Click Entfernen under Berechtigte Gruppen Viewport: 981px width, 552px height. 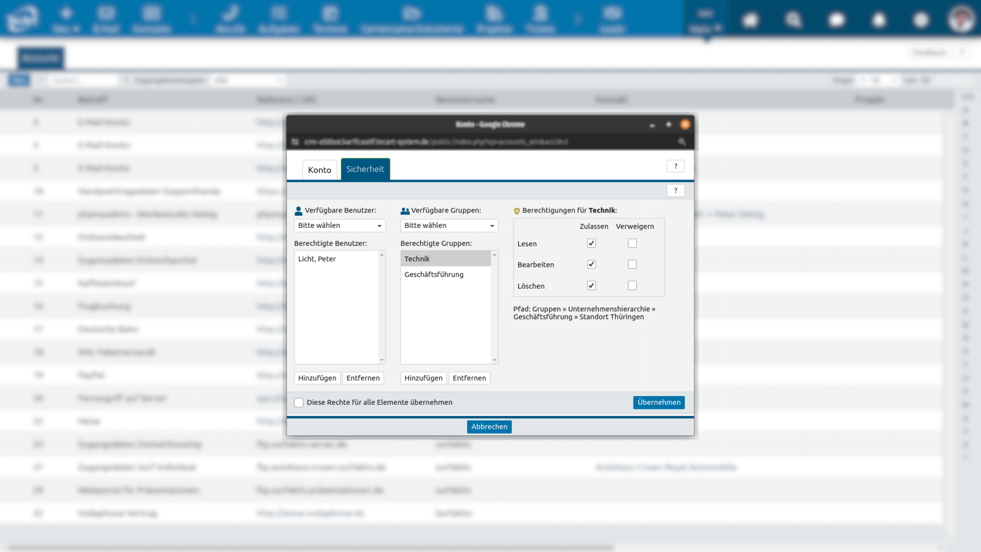(x=469, y=378)
